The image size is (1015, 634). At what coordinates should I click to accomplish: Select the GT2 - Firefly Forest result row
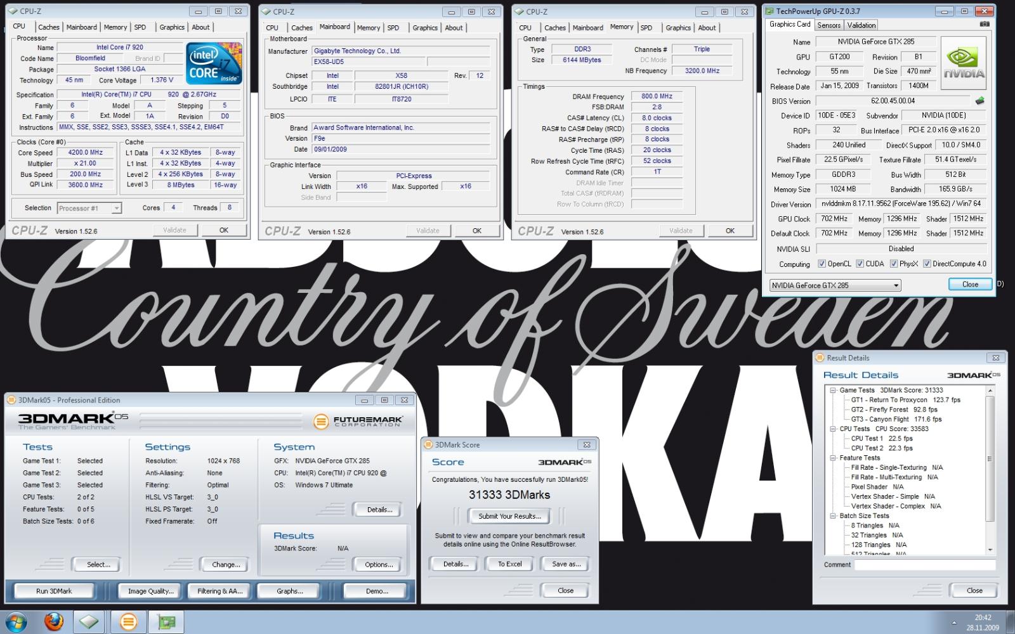click(x=894, y=410)
